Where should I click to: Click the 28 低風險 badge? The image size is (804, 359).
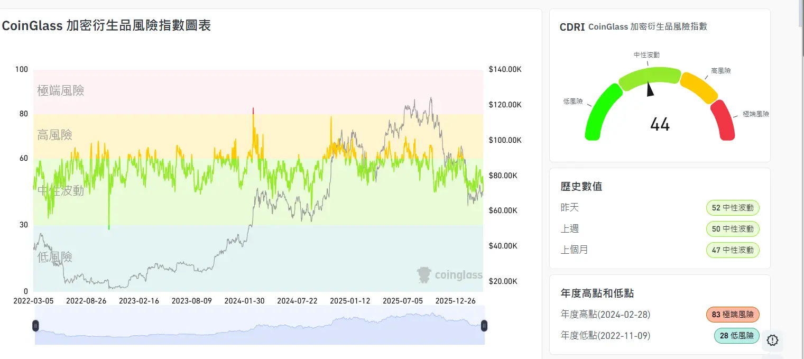click(737, 336)
